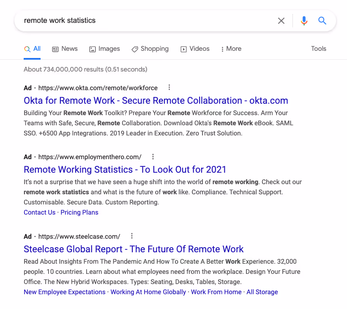This screenshot has height=309, width=347.
Task: Click the 'About 734,000,000 results' text
Action: tap(85, 69)
